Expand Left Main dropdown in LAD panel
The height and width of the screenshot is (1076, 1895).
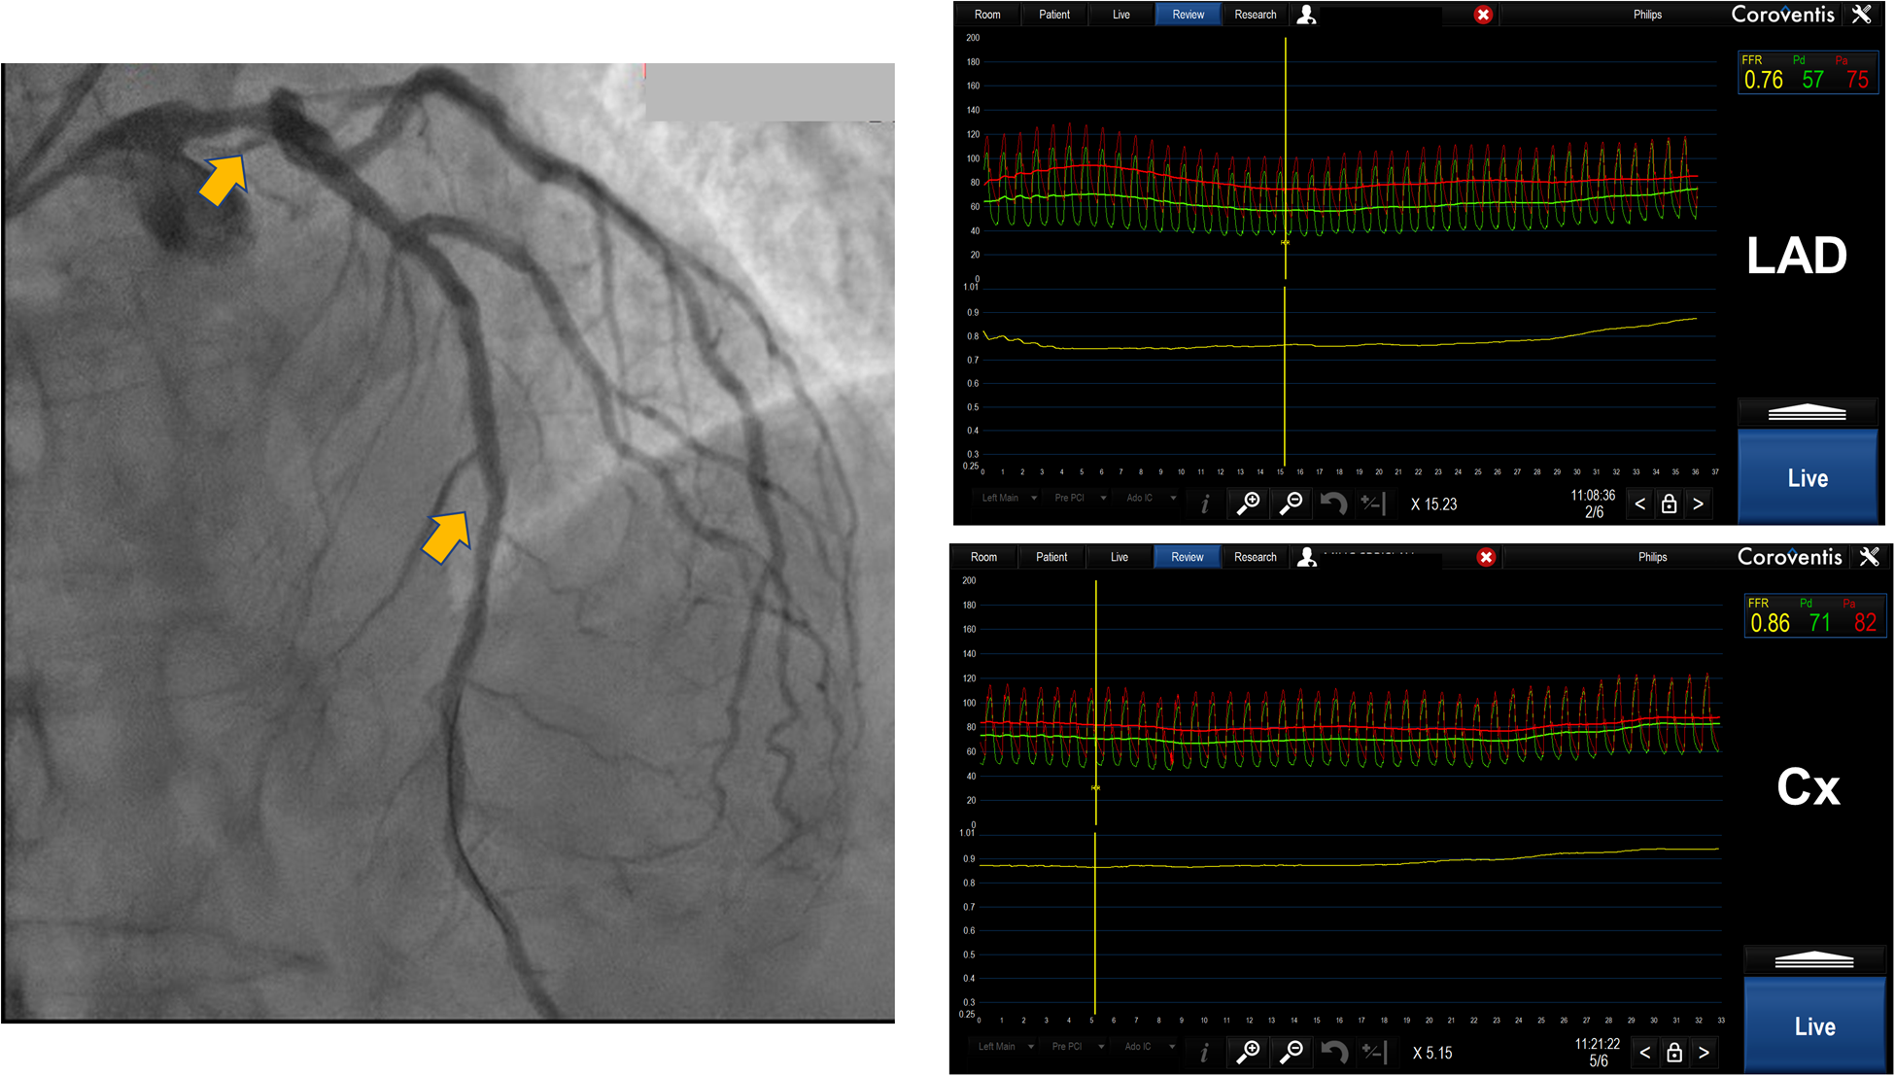[1008, 498]
